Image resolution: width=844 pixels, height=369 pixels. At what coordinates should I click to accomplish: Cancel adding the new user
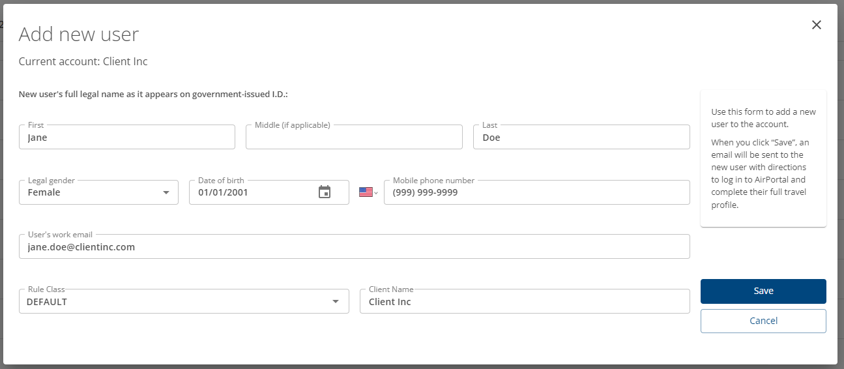click(763, 321)
